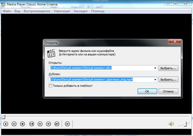This screenshot has width=193, height=136.
Task: Close the Media Player Classic window
Action: pyautogui.click(x=185, y=3)
